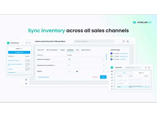Click the vertical scrollbar beside inventory table
The image size is (157, 117).
pos(106,57)
